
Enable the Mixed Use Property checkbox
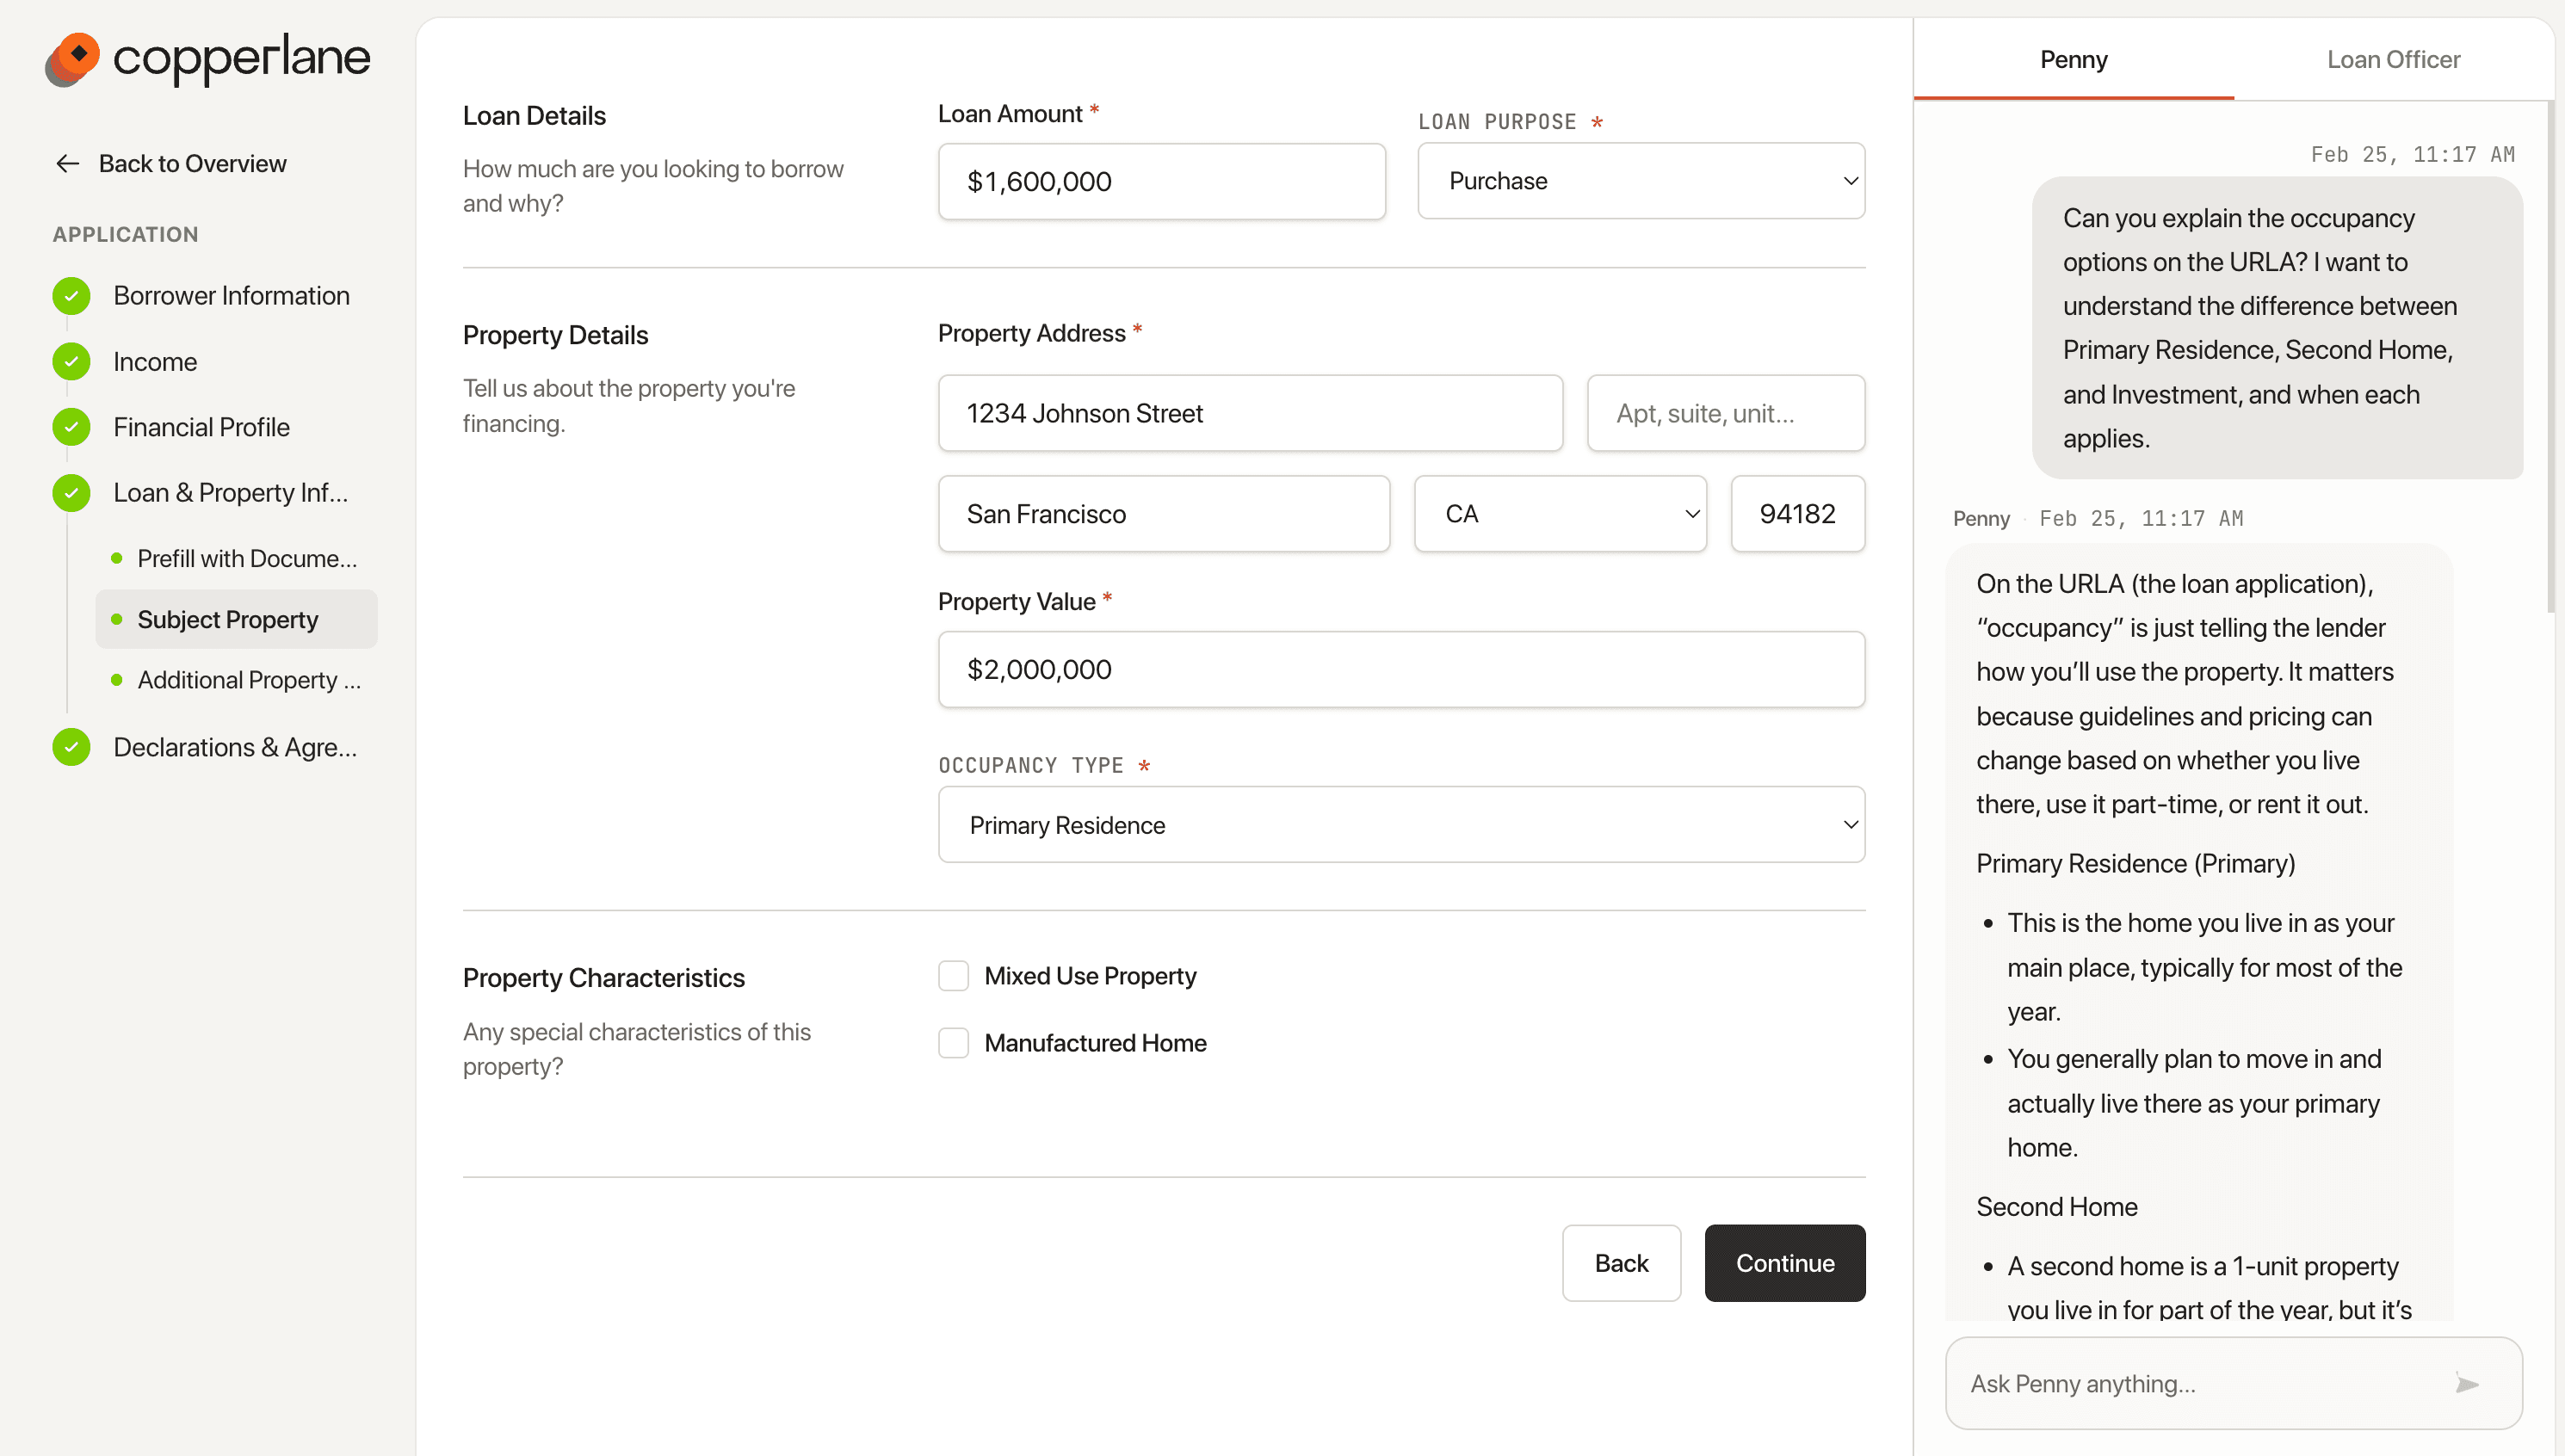953,975
